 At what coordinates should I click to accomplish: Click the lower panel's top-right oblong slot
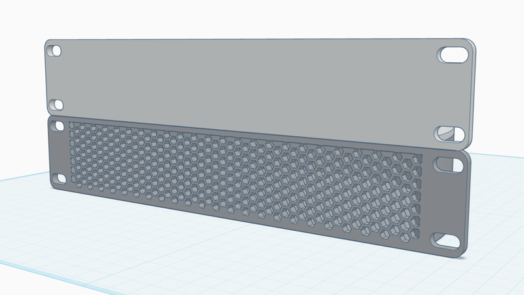tap(450, 164)
